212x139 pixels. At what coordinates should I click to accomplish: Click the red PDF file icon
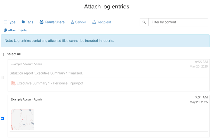(13, 83)
